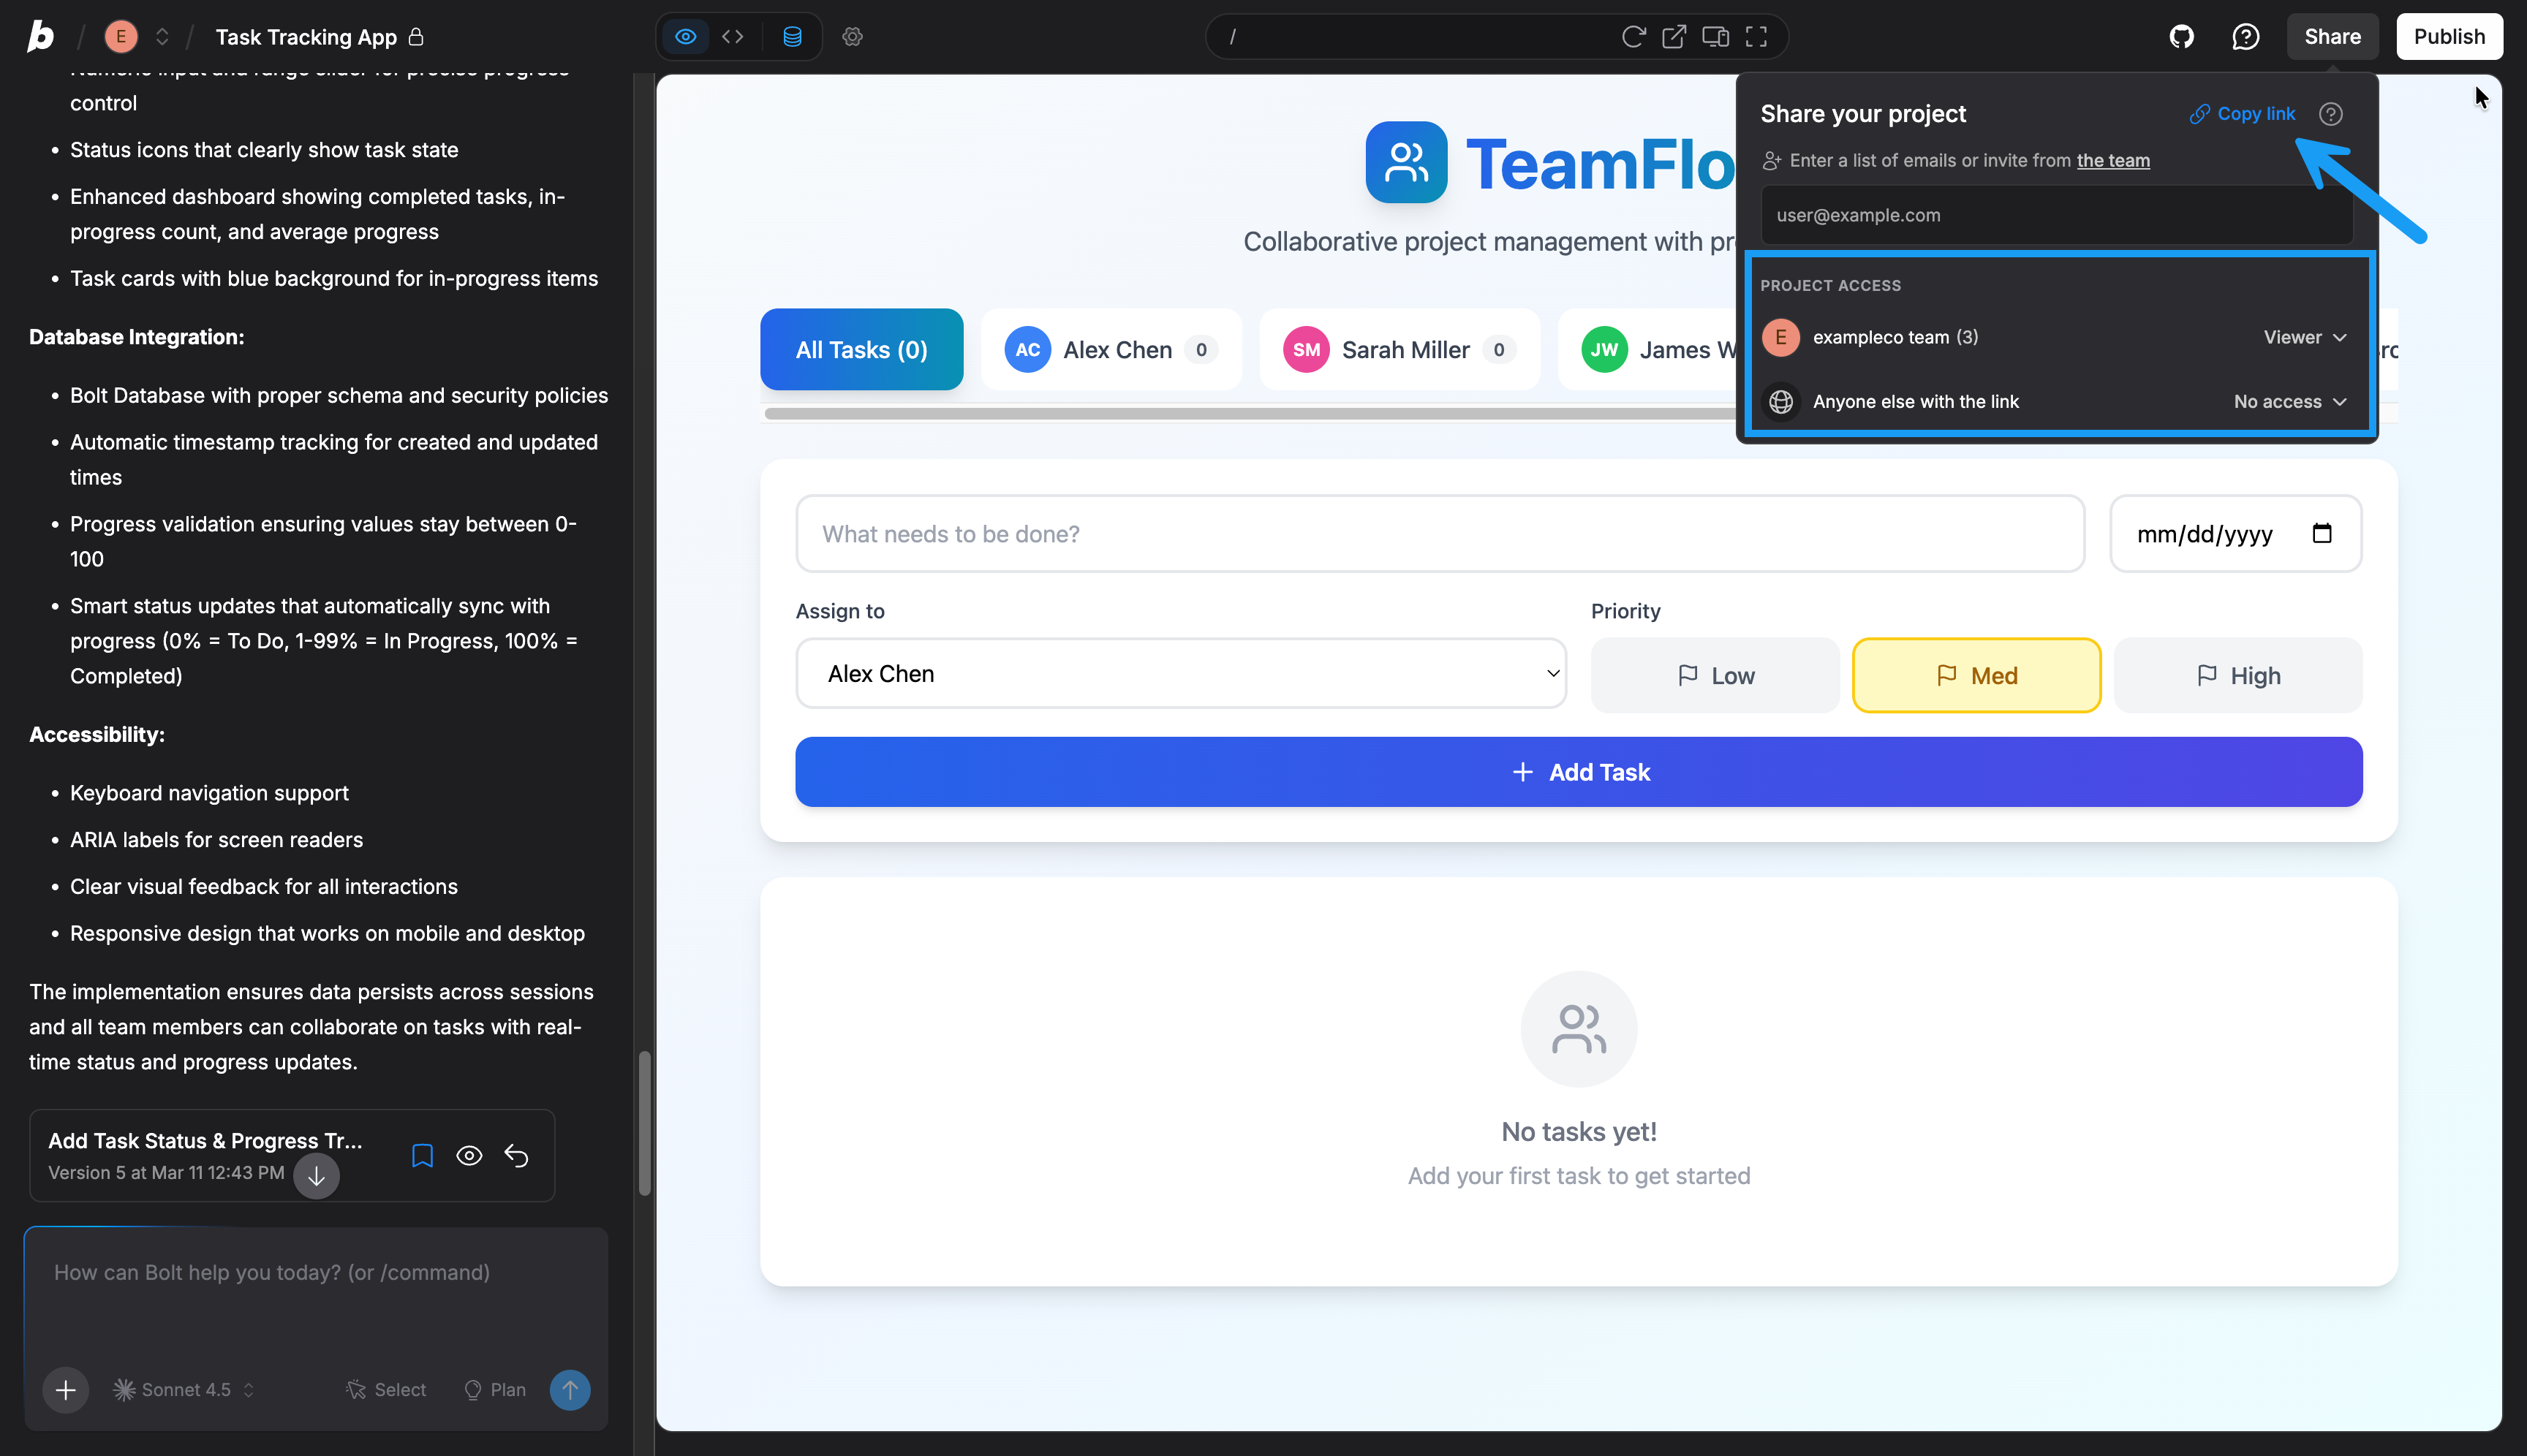The width and height of the screenshot is (2527, 1456).
Task: Enter fullscreen preview mode
Action: tap(1756, 37)
